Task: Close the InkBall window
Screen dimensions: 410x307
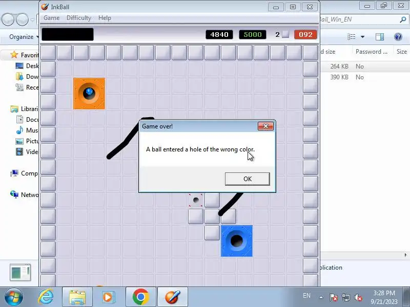Action: [310, 7]
